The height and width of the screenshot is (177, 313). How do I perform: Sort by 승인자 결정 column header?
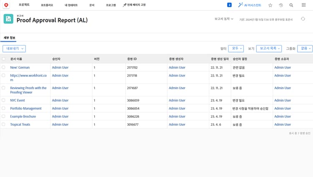pyautogui.click(x=240, y=59)
